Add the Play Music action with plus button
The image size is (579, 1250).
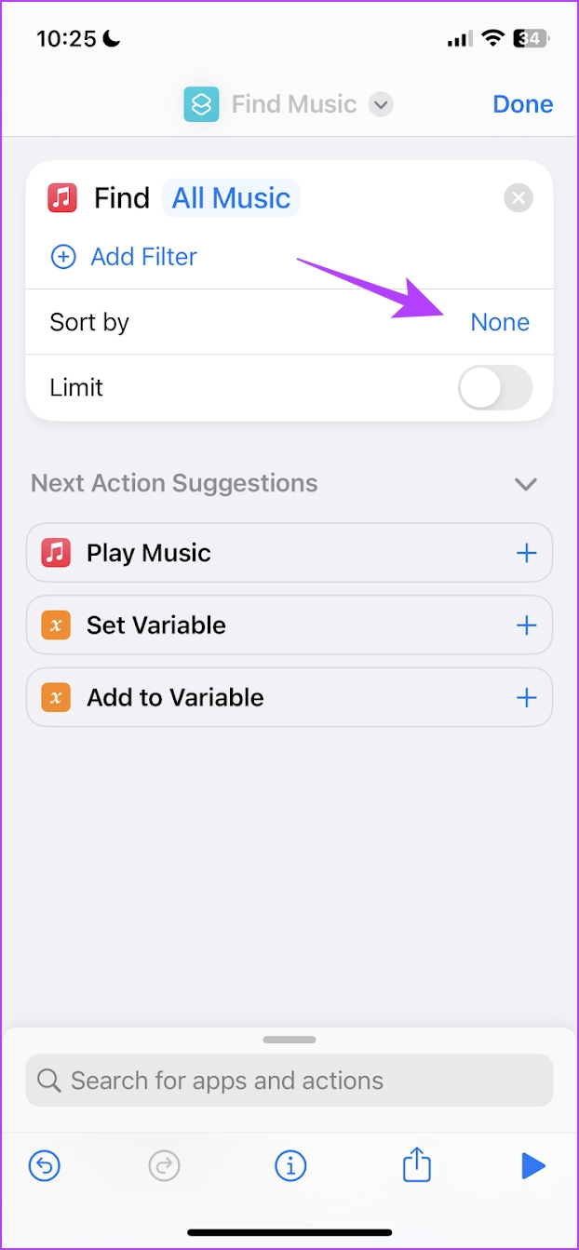(x=526, y=552)
